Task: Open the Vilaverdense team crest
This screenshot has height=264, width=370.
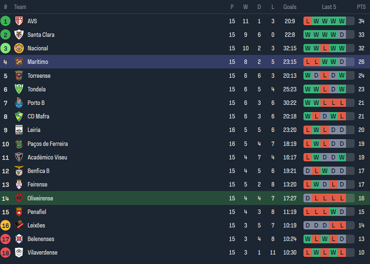Action: 19,253
